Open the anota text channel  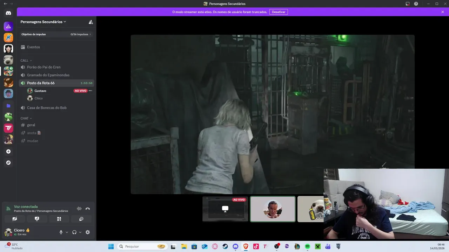[x=56, y=133]
